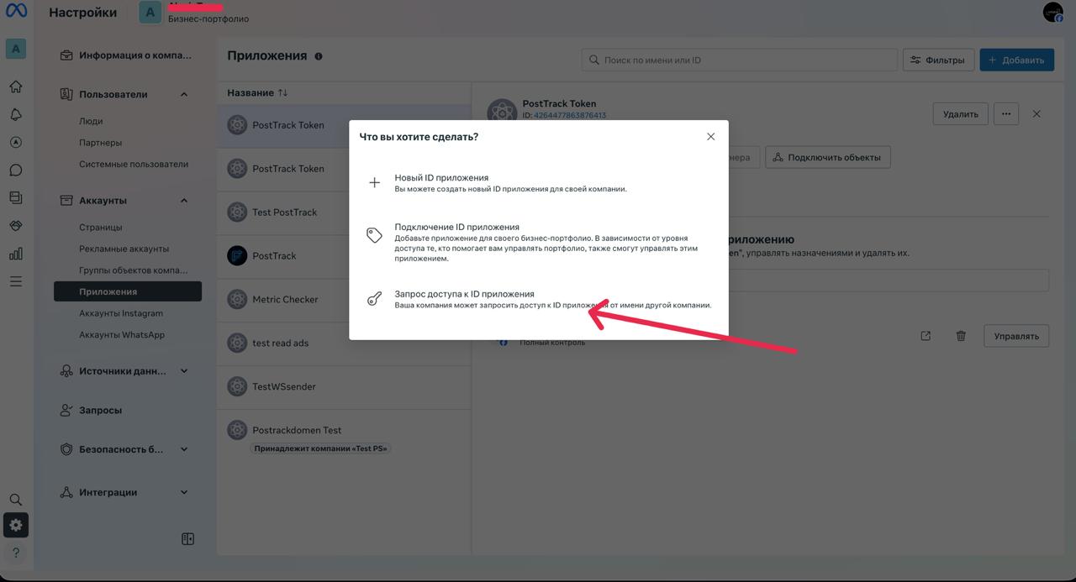
Task: Open the home icon in left rail
Action: [16, 87]
